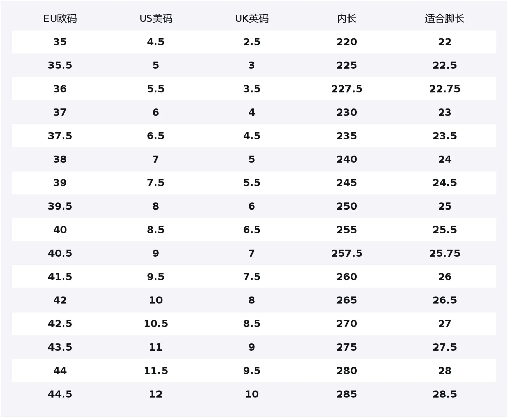Screen dimensions: 508x418
Task: Click EU size 43.5 cell
Action: (60, 347)
